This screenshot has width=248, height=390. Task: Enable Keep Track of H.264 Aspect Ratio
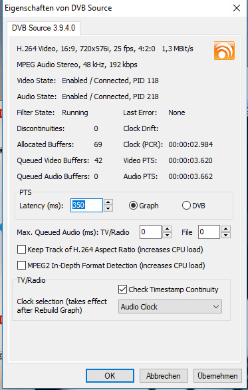(21, 250)
